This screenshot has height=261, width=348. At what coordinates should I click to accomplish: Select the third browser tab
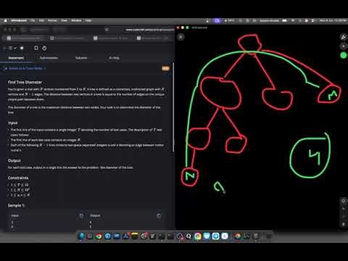[111, 38]
